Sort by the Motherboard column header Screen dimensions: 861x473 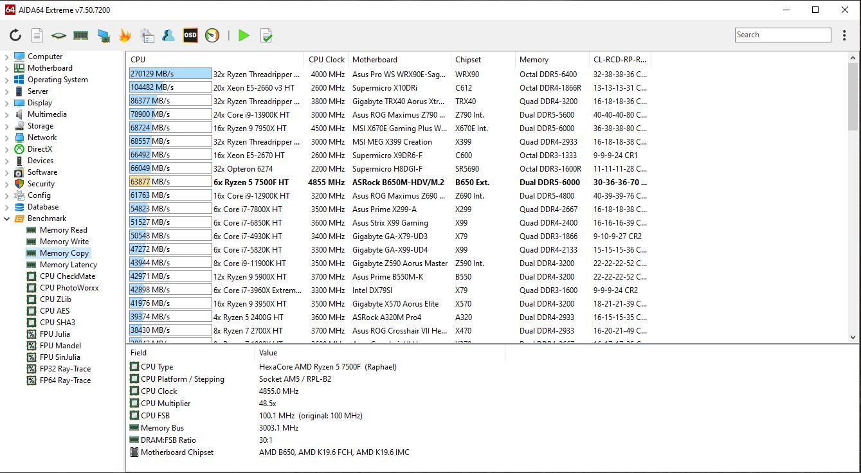(x=399, y=59)
